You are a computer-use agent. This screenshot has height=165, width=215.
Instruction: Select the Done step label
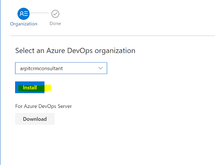pyautogui.click(x=55, y=24)
